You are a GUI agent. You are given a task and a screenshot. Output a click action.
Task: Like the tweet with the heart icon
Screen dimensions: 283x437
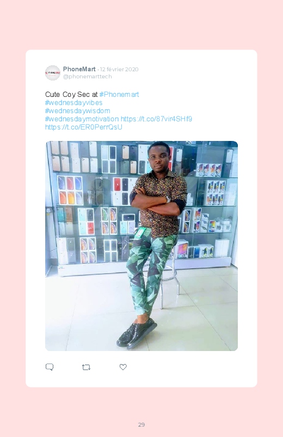point(123,367)
